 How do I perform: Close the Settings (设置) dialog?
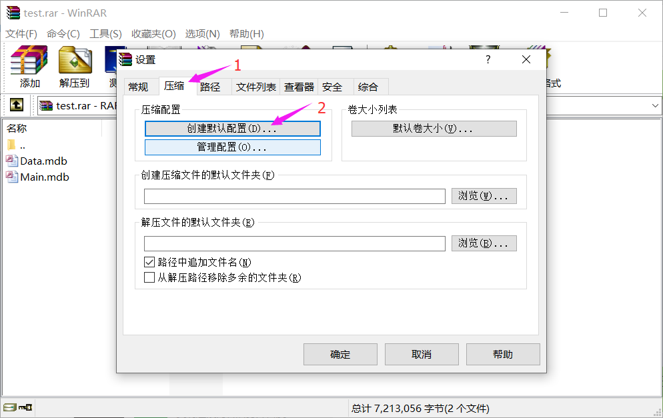click(526, 59)
